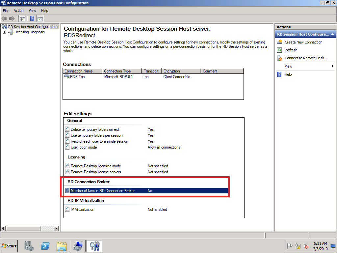Click the Connect to Remote Desktop icon
337x253 pixels.
(x=279, y=58)
